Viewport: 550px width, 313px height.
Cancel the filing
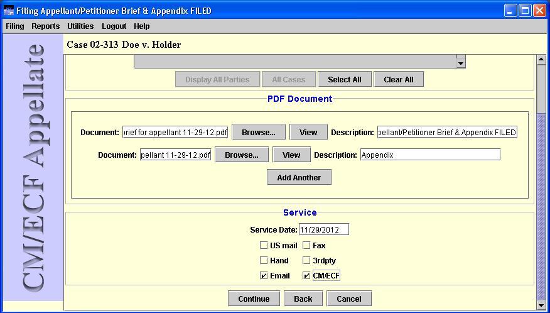(349, 299)
